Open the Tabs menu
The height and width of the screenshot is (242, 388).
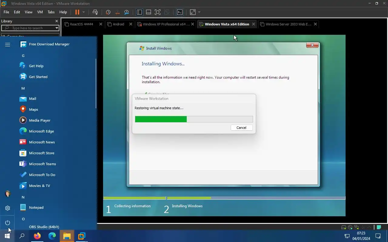[x=51, y=12]
